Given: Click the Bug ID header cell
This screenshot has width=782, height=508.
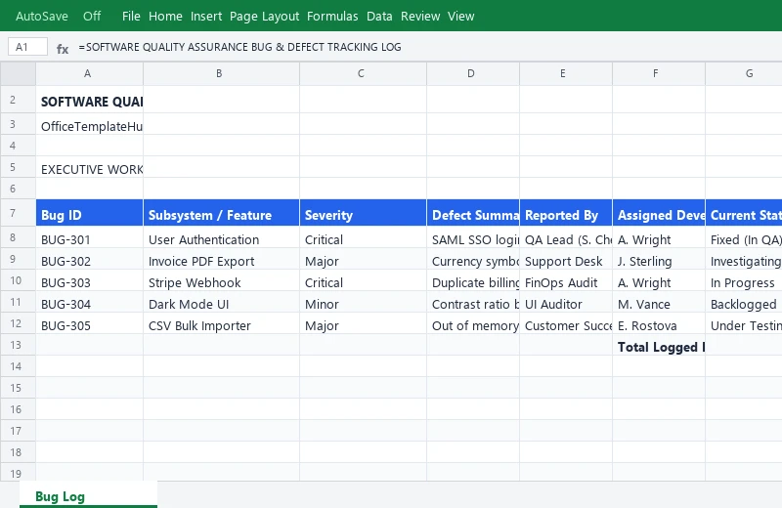Looking at the screenshot, I should pos(89,213).
